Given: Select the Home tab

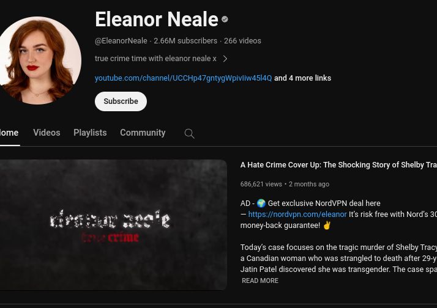Looking at the screenshot, I should 9,133.
